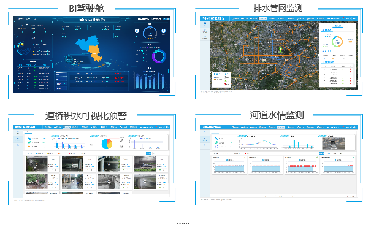
Task: Click the concentric ring chart in the BI cockpit
Action: click(23, 48)
